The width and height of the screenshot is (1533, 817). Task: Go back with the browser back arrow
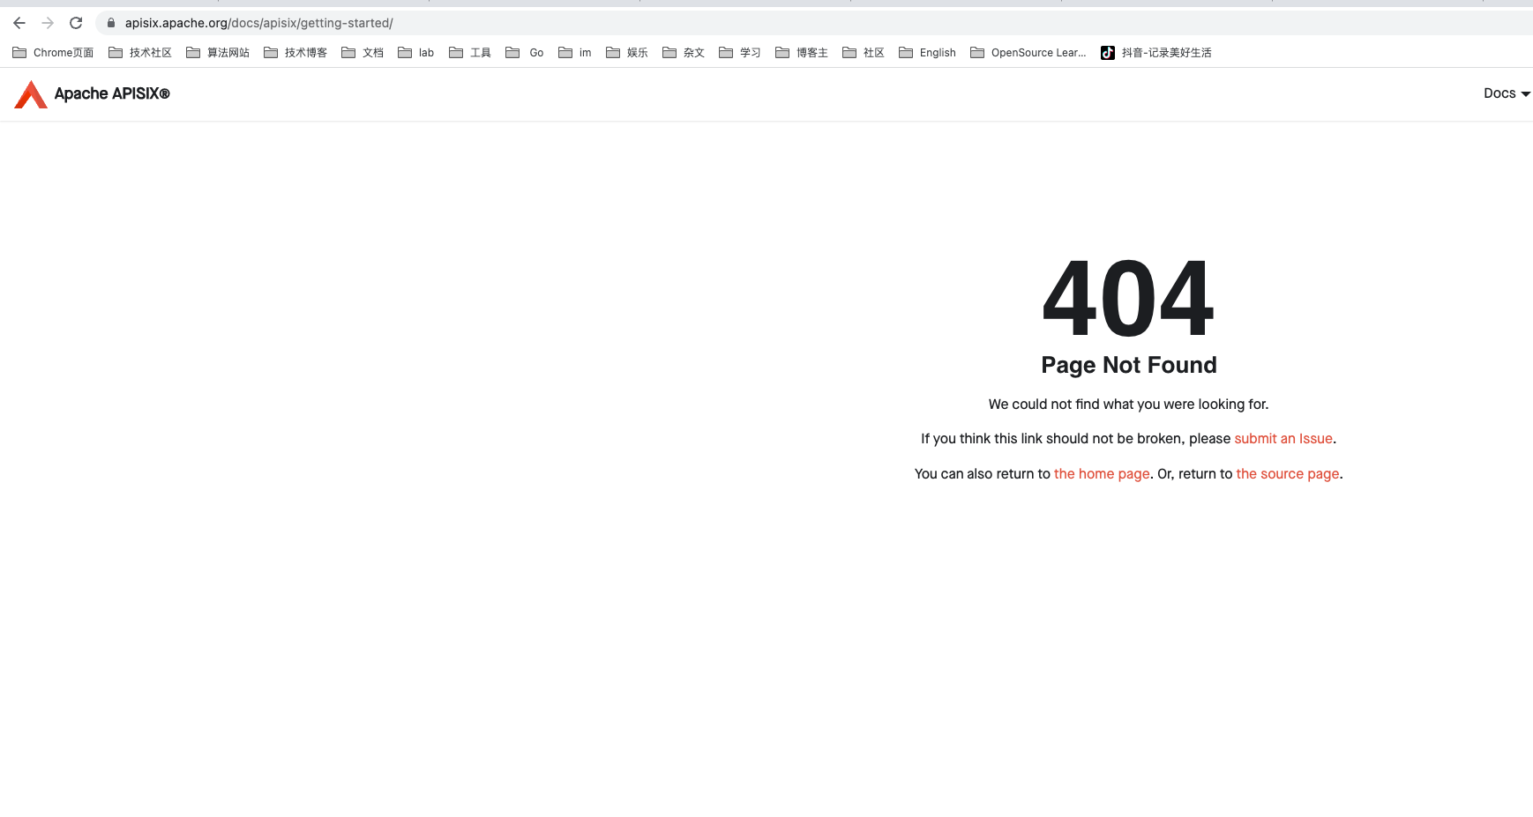[19, 23]
